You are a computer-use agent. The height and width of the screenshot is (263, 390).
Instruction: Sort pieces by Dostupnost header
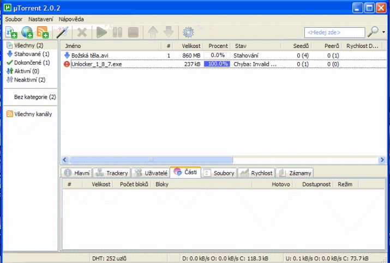click(313, 184)
